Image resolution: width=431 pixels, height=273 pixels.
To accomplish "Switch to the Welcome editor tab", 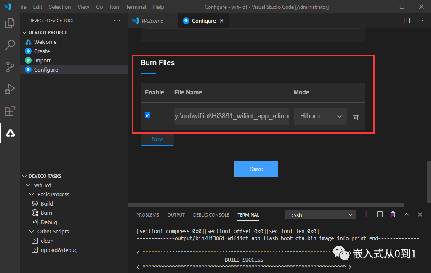I will (152, 21).
